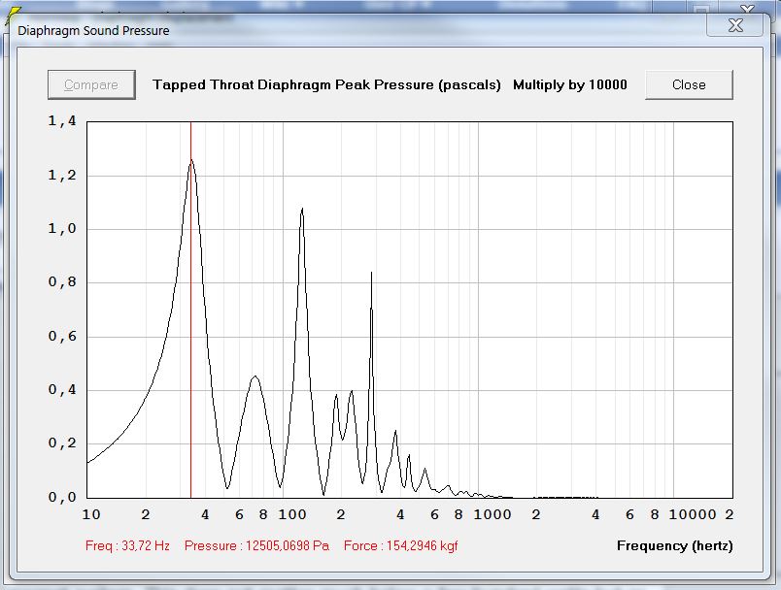
Task: Click the 'Freq : 33,72 Hz' readout
Action: 127,545
